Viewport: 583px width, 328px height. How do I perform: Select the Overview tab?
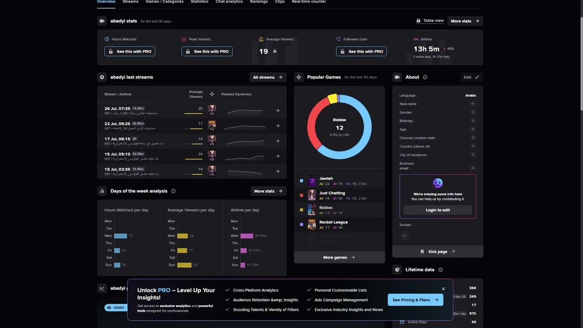(x=106, y=2)
